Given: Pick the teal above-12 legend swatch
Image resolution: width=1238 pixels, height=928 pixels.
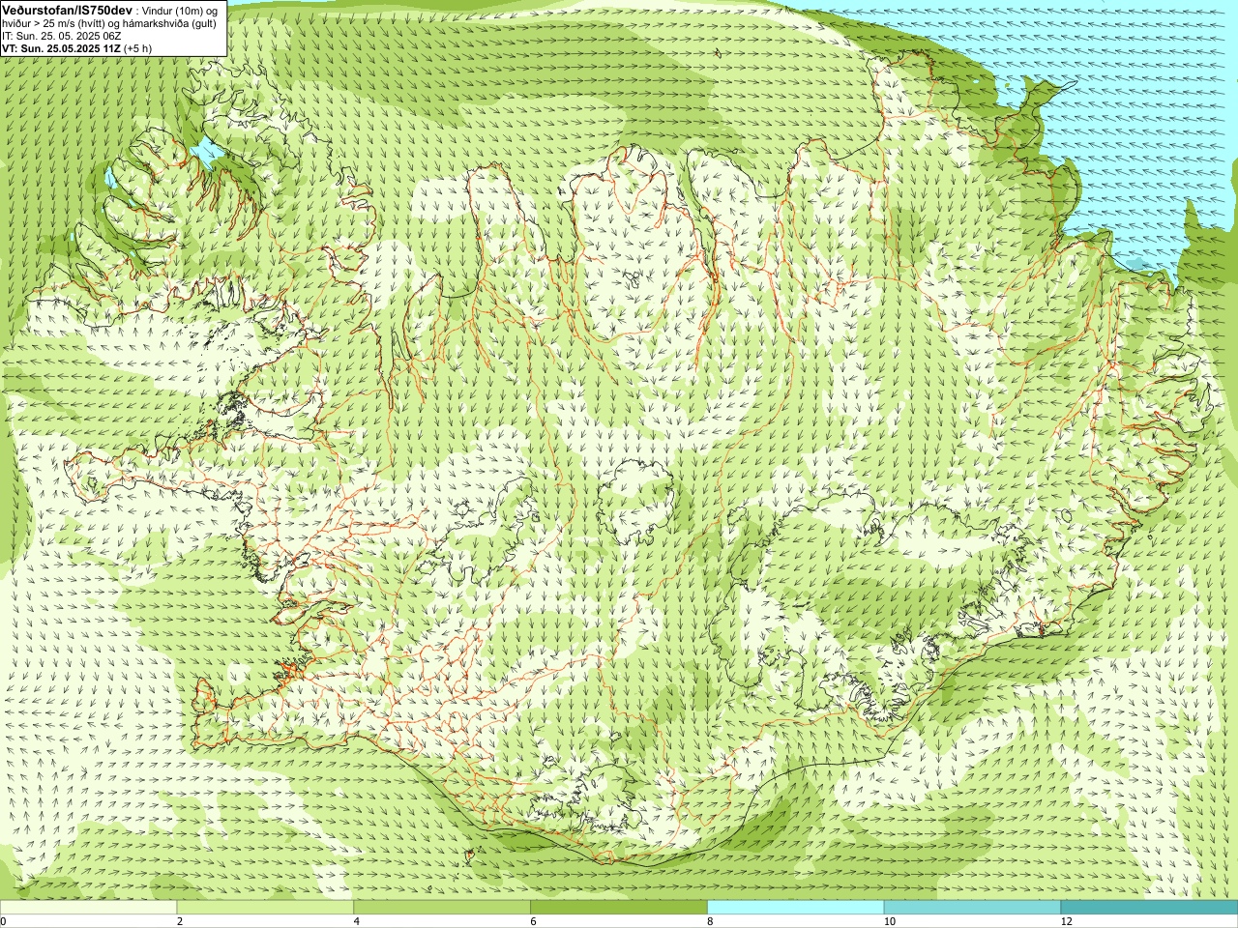Looking at the screenshot, I should pyautogui.click(x=1149, y=908).
